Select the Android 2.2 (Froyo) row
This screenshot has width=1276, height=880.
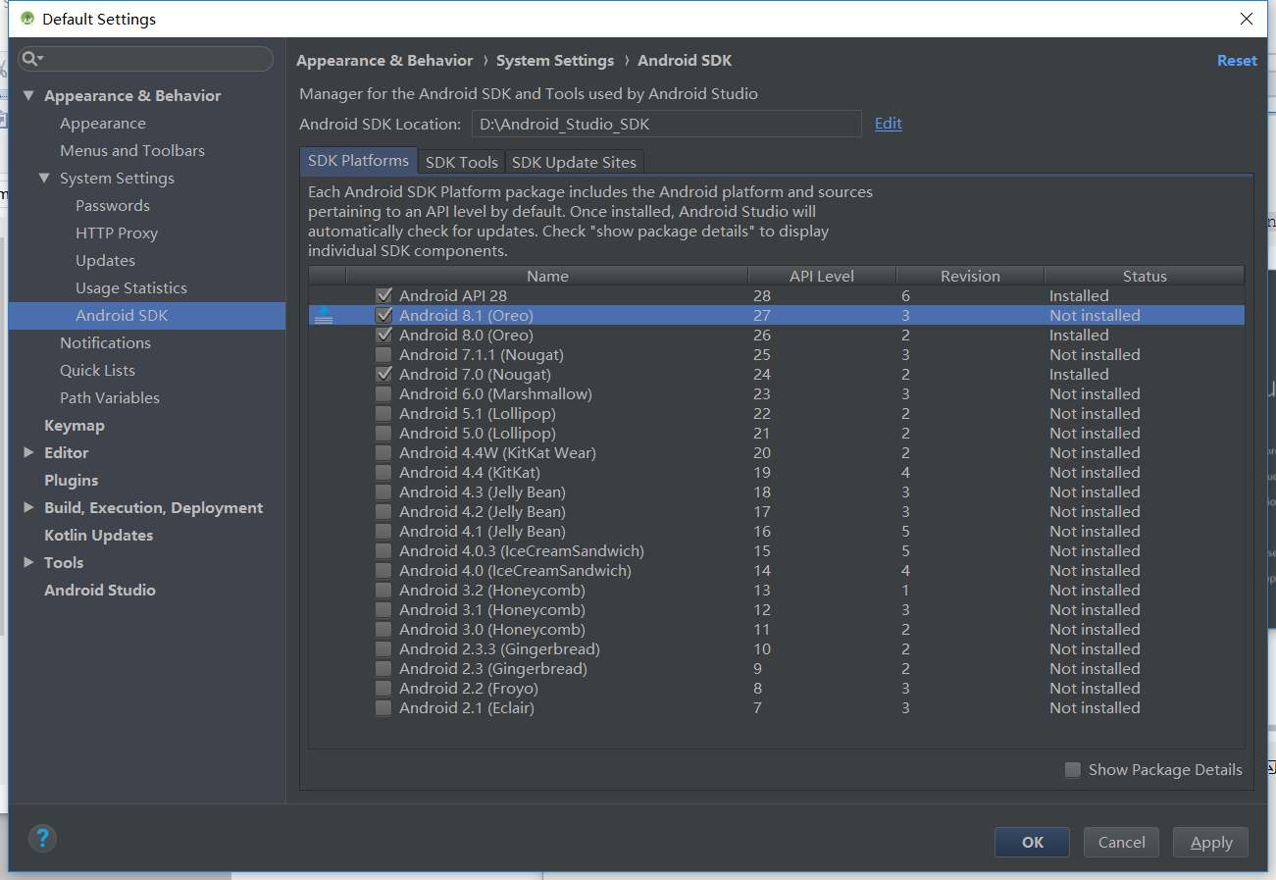(777, 688)
